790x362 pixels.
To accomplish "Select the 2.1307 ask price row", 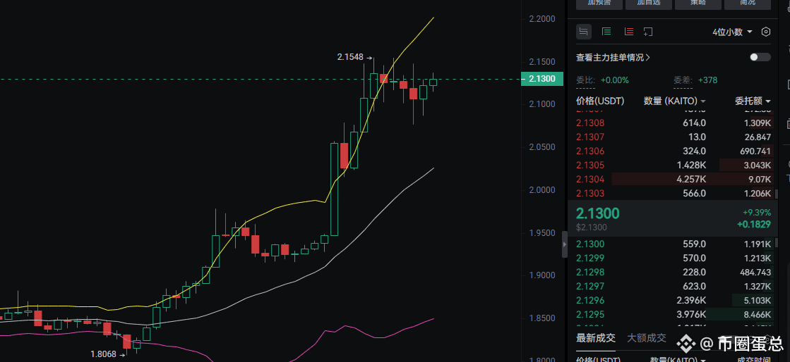I will 673,137.
